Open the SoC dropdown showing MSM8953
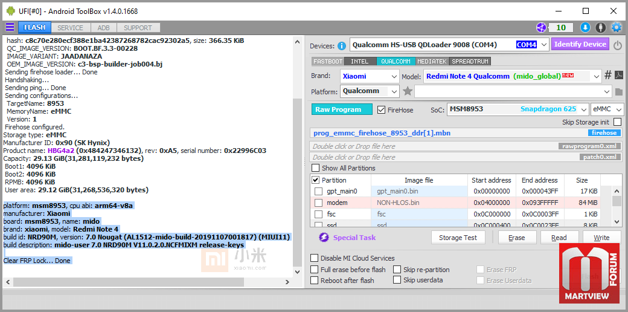This screenshot has width=628, height=312. [x=518, y=109]
